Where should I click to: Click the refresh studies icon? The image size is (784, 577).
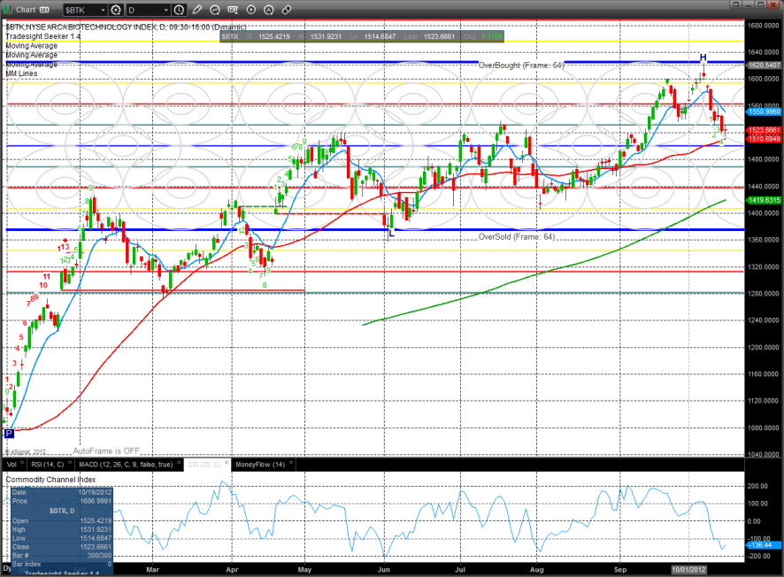[x=216, y=11]
